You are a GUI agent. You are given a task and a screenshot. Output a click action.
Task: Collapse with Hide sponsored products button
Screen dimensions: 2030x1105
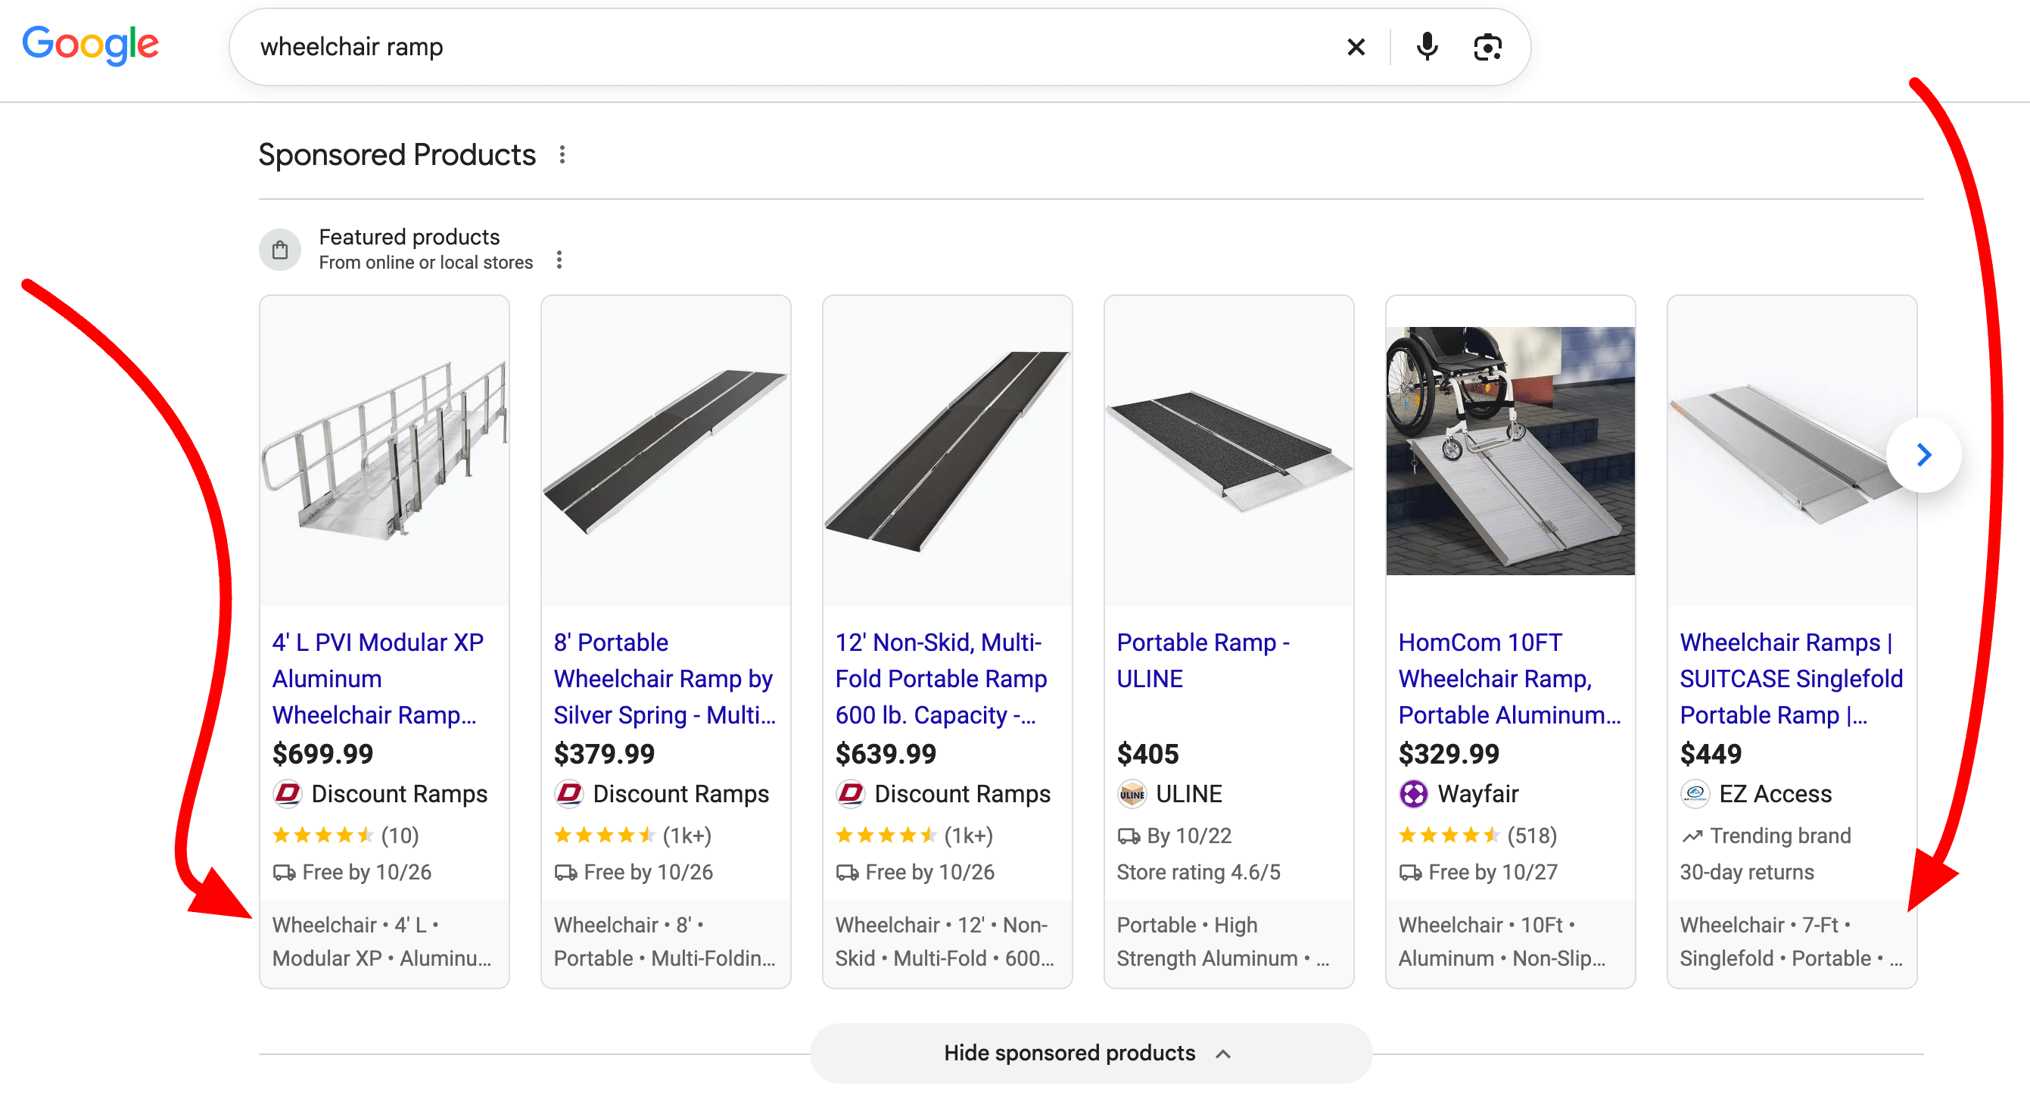click(1091, 1053)
